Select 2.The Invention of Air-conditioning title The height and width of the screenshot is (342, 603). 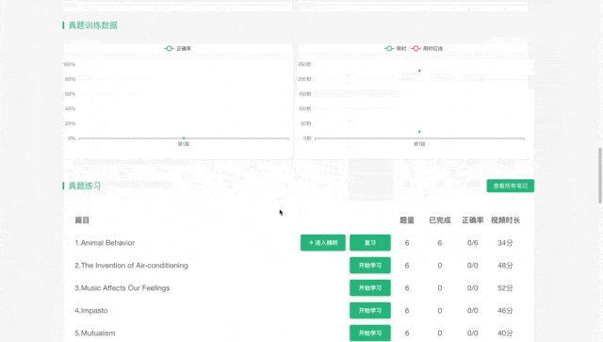(x=131, y=266)
